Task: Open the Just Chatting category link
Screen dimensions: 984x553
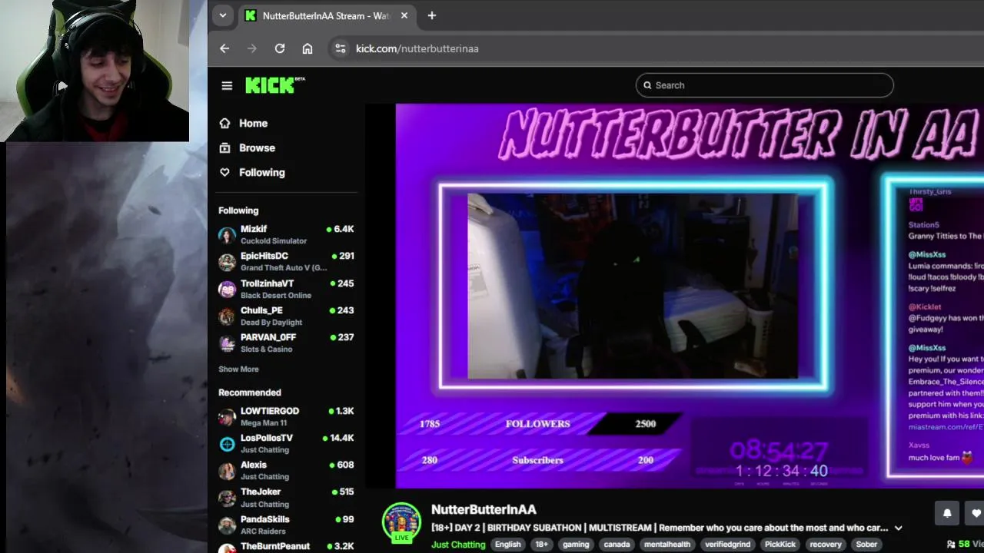Action: tap(458, 545)
